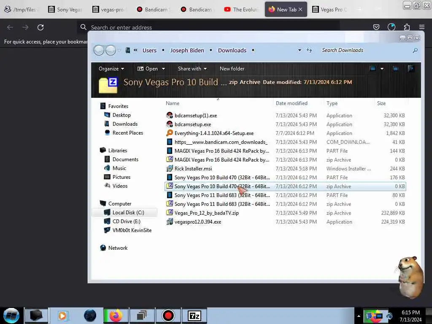Click the change view icon in toolbar

point(373,69)
